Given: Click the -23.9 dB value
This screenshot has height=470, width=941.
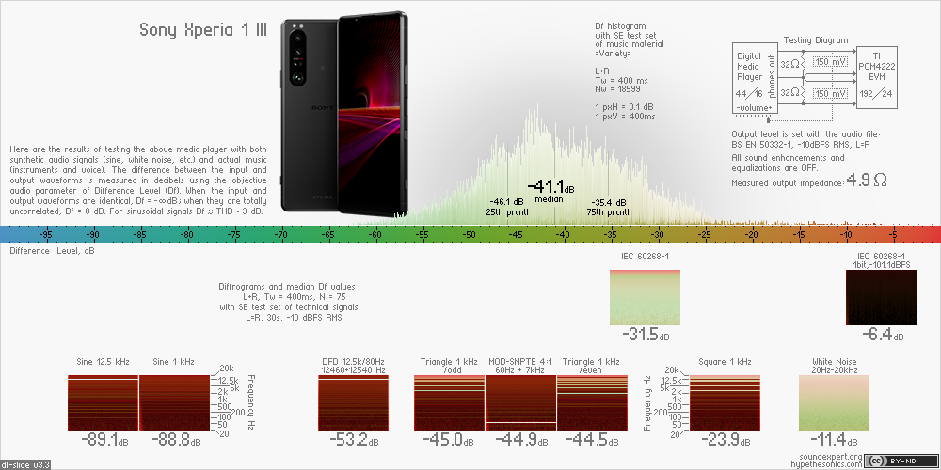Looking at the screenshot, I should (726, 440).
